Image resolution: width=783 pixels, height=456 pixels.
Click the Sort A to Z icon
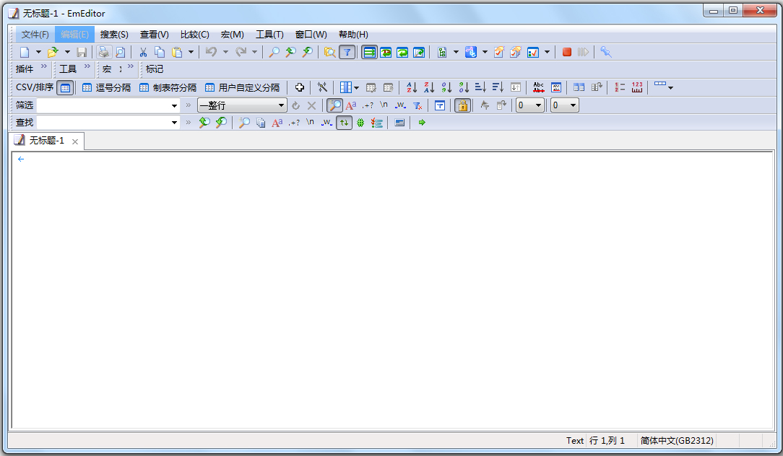pyautogui.click(x=412, y=87)
